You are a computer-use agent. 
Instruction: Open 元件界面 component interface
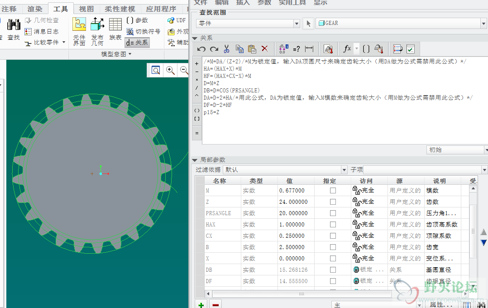79,31
